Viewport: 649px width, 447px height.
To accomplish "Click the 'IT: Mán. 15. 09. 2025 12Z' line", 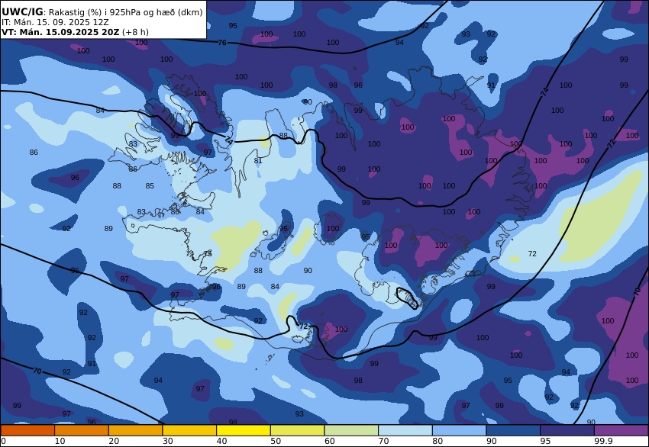I will click(55, 22).
